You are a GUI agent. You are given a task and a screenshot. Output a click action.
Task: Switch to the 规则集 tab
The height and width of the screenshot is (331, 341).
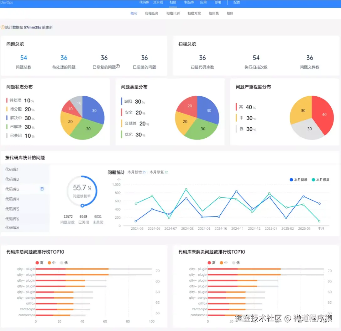[213, 13]
